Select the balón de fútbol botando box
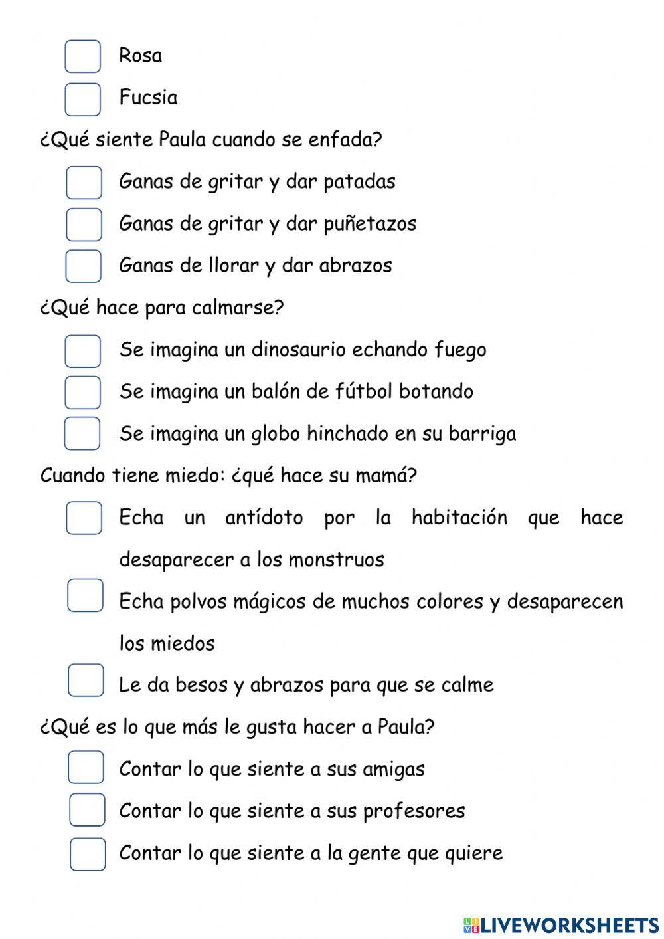664x939 pixels. [83, 392]
